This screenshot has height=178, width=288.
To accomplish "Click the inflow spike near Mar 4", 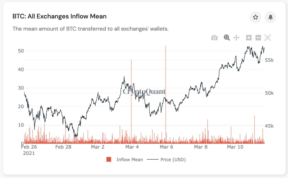I will [131, 101].
